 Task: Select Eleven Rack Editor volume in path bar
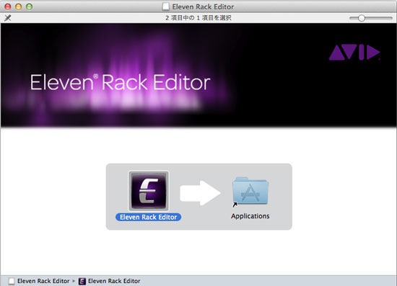tap(43, 281)
